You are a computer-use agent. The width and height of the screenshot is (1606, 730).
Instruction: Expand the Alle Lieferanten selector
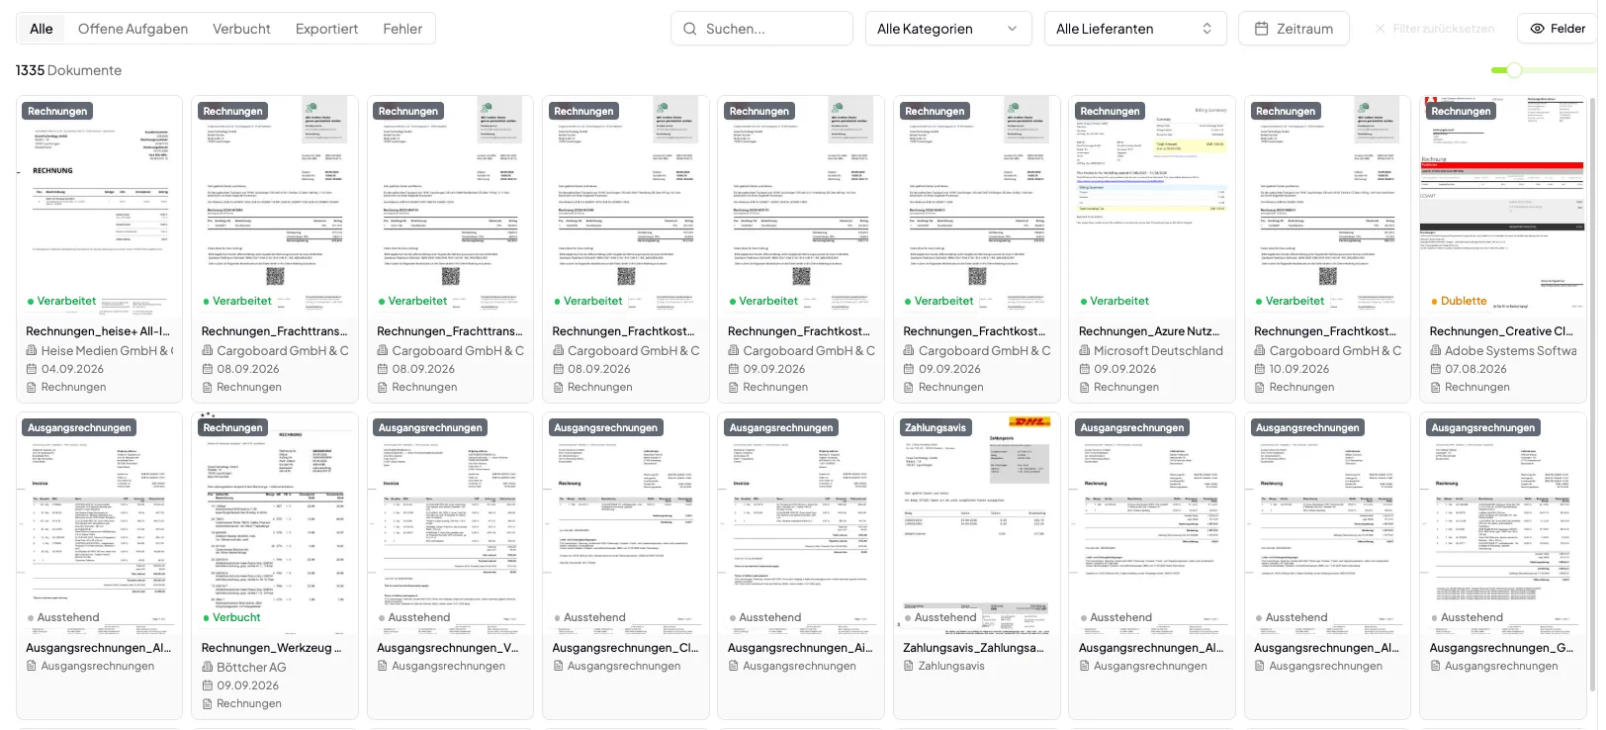1135,29
